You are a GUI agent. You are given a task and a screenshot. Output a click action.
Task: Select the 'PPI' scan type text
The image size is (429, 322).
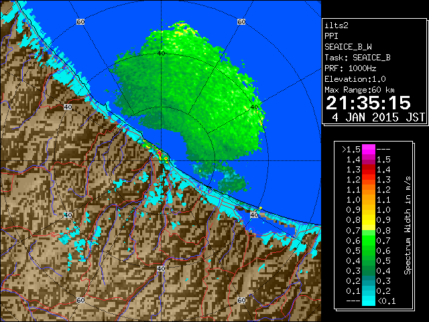331,36
